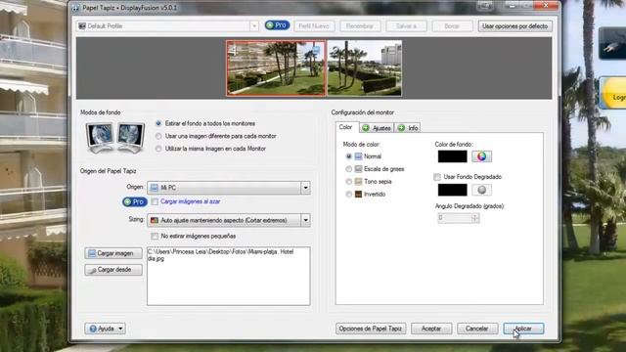The width and height of the screenshot is (626, 352).
Task: Enable Cargar imágenes al azar checkbox
Action: click(x=155, y=202)
